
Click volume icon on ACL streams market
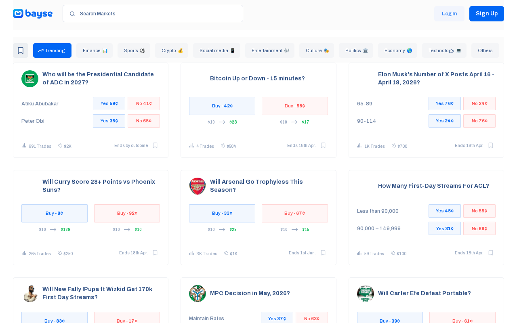pos(393,253)
